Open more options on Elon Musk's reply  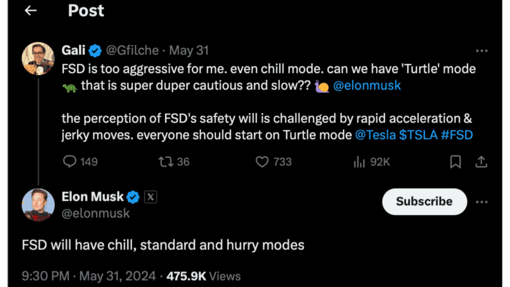pyautogui.click(x=482, y=202)
